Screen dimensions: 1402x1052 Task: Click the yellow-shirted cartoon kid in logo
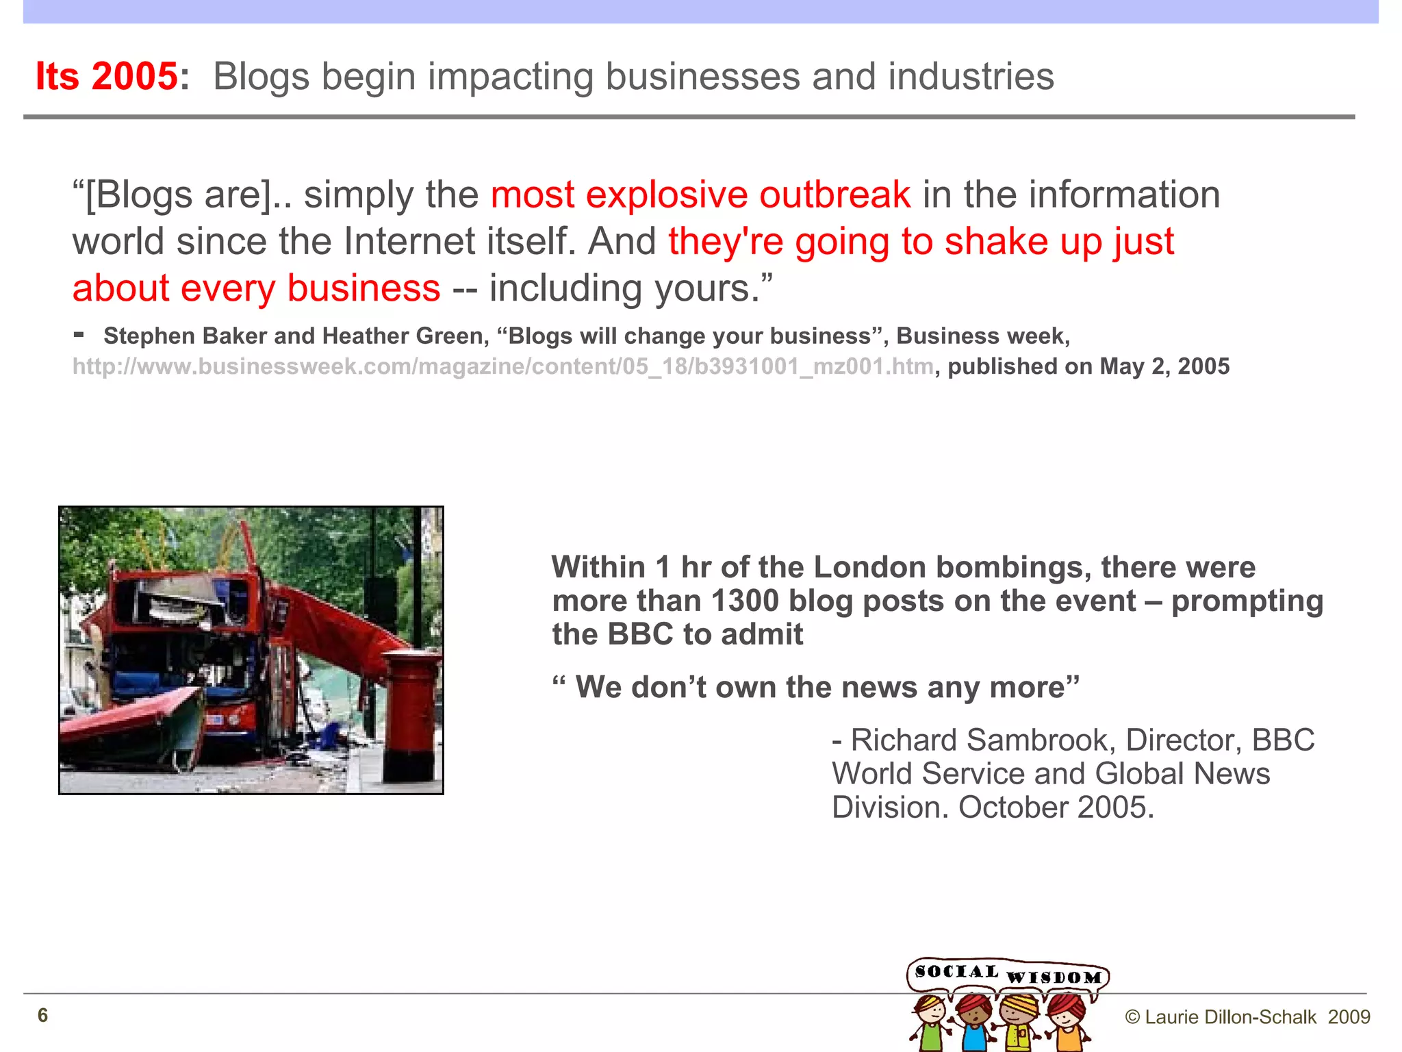[x=1019, y=1025]
